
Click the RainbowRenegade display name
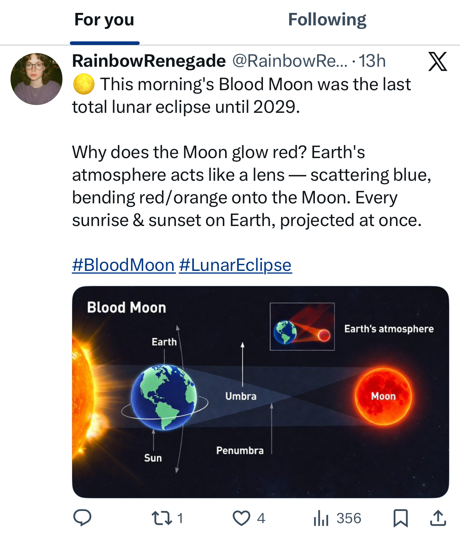pyautogui.click(x=149, y=61)
